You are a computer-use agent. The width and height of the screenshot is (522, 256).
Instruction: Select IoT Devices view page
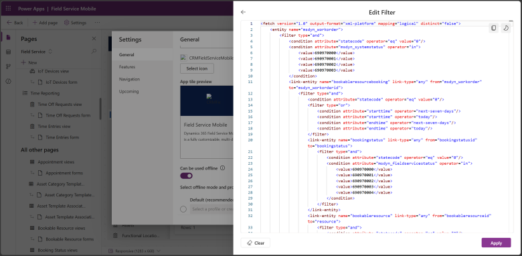click(54, 71)
